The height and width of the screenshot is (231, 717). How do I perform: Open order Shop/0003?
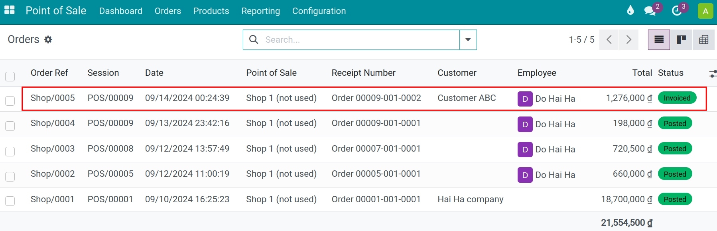point(53,149)
